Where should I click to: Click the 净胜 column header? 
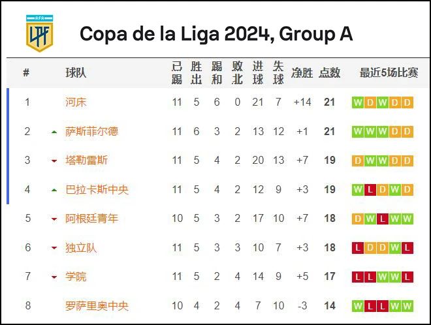click(302, 73)
